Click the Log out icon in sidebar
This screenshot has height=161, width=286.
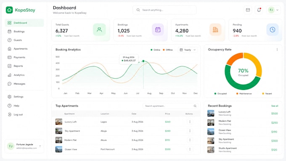10,114
